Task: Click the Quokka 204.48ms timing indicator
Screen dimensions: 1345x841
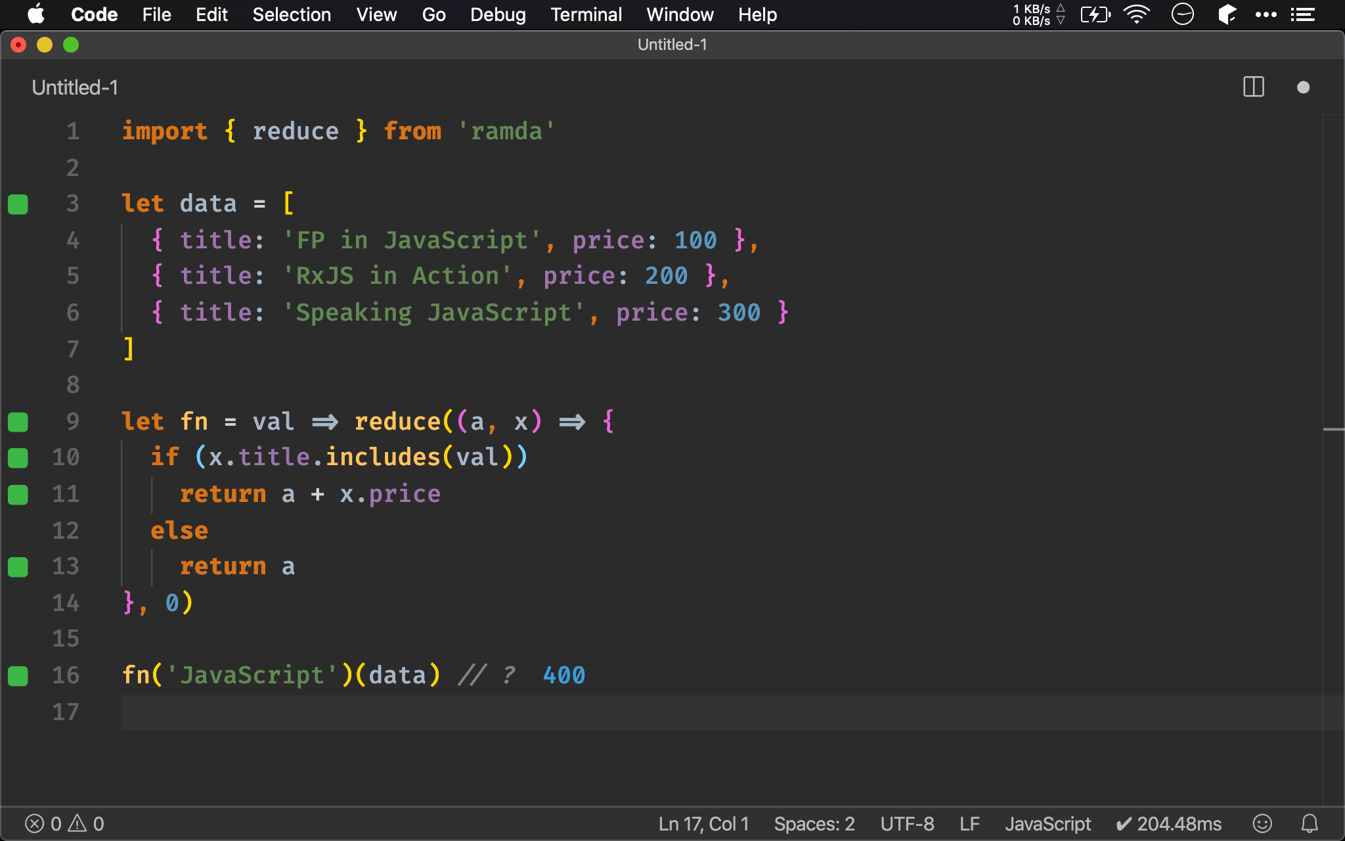Action: [1168, 824]
